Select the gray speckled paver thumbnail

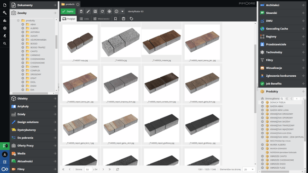point(121,42)
